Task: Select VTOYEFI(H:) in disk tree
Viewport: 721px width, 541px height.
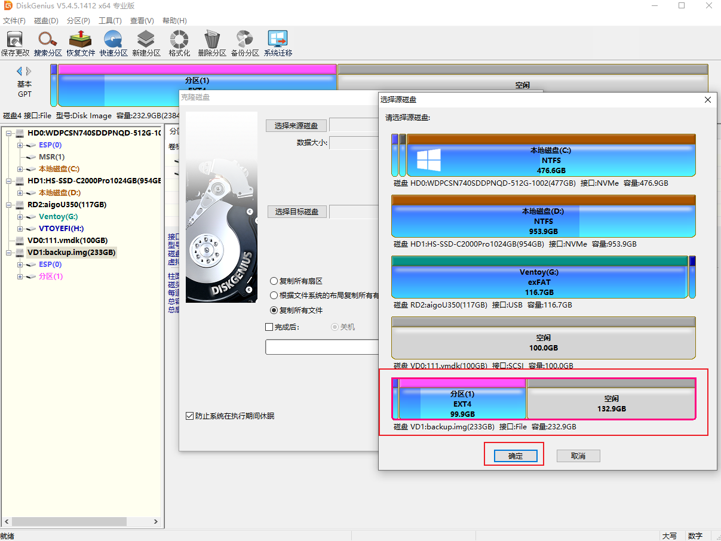Action: click(62, 229)
